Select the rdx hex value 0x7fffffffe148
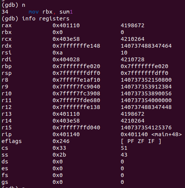 (76, 46)
